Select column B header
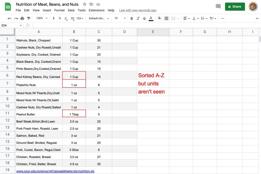This screenshot has width=261, height=174. (74, 32)
